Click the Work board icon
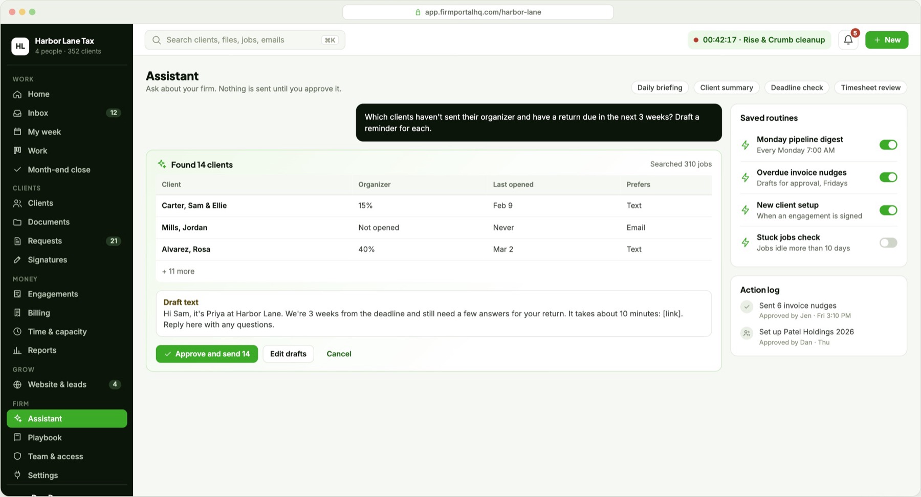 [17, 151]
